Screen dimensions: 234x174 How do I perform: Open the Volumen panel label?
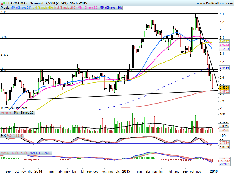[x=7, y=113]
